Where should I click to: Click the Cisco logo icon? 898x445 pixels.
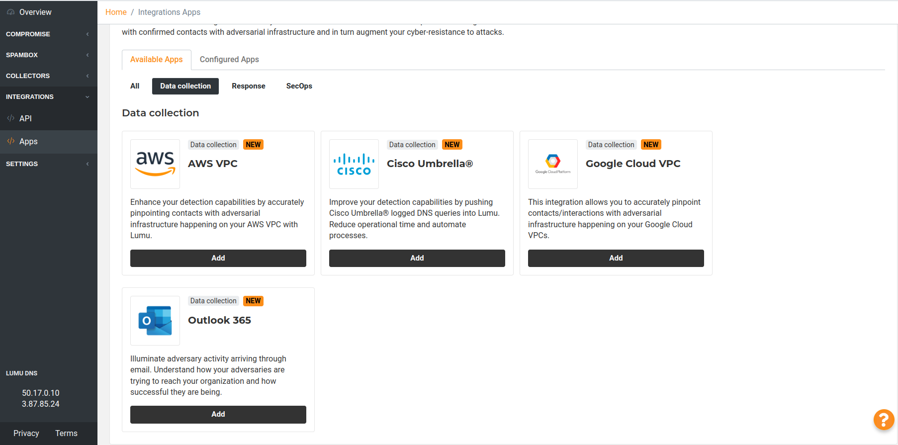354,164
